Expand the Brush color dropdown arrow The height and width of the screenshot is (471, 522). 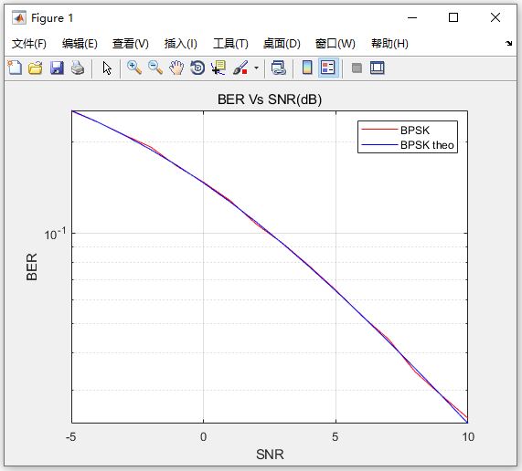[x=256, y=68]
